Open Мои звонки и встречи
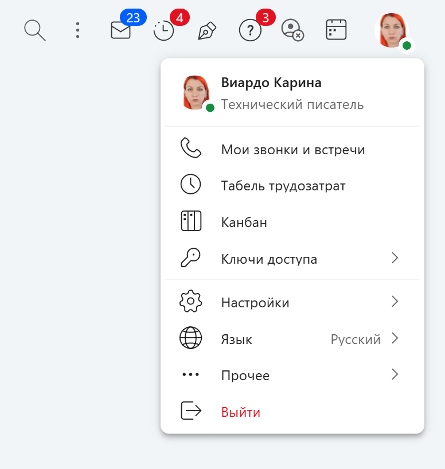 tap(292, 150)
